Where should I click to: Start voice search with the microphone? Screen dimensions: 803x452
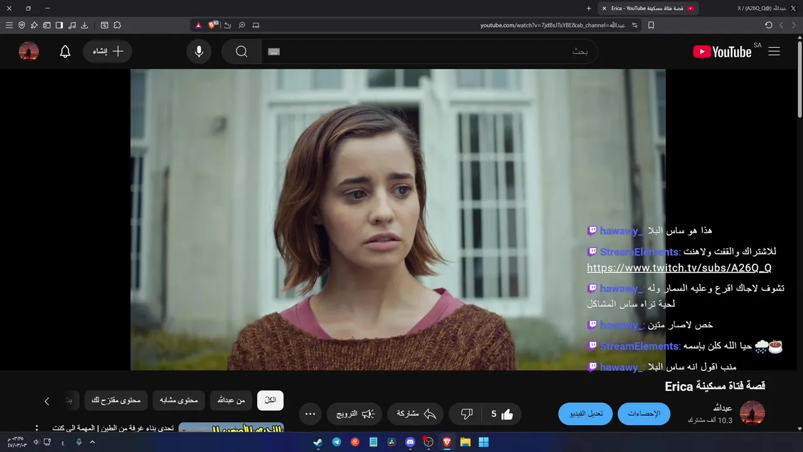coord(199,51)
